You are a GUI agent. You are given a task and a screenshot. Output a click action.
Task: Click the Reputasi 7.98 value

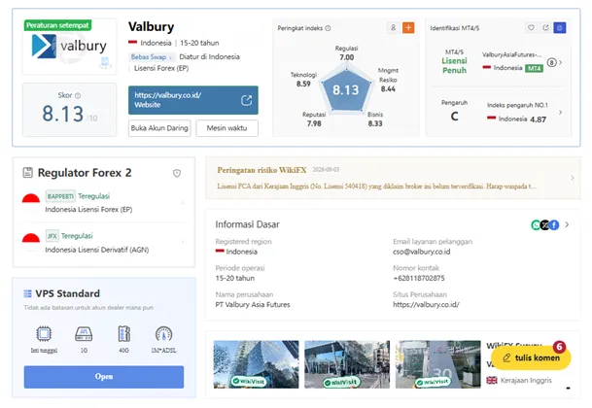(x=314, y=123)
